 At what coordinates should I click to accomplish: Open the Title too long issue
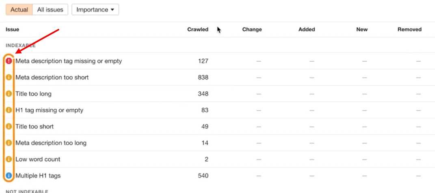click(x=33, y=94)
